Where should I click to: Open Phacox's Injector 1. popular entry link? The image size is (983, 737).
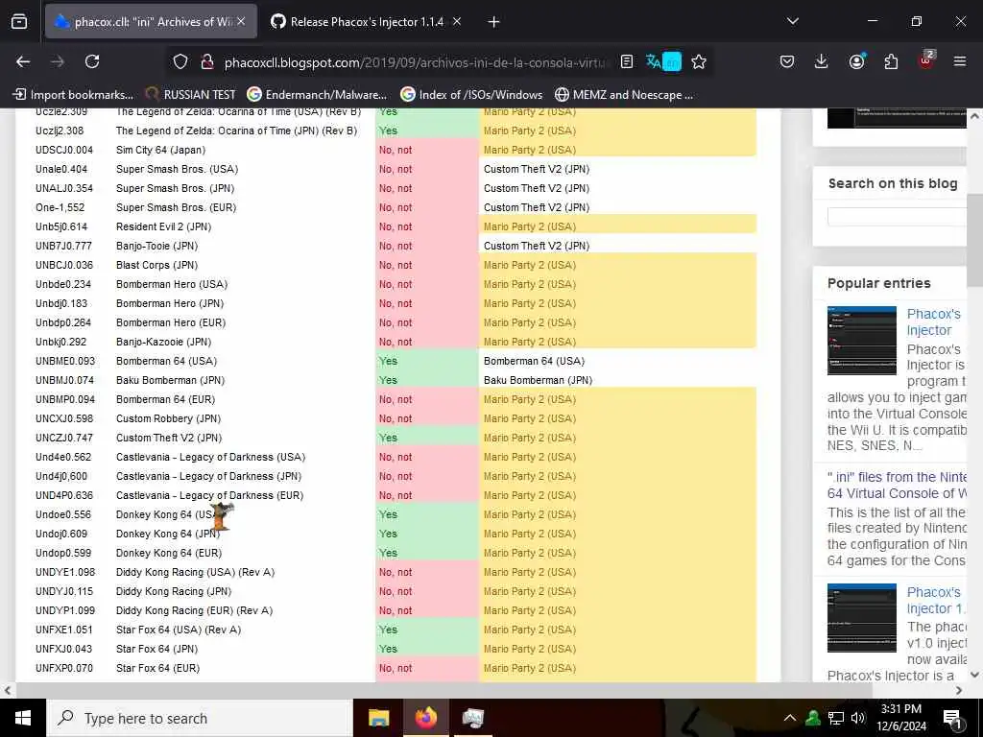tap(936, 601)
